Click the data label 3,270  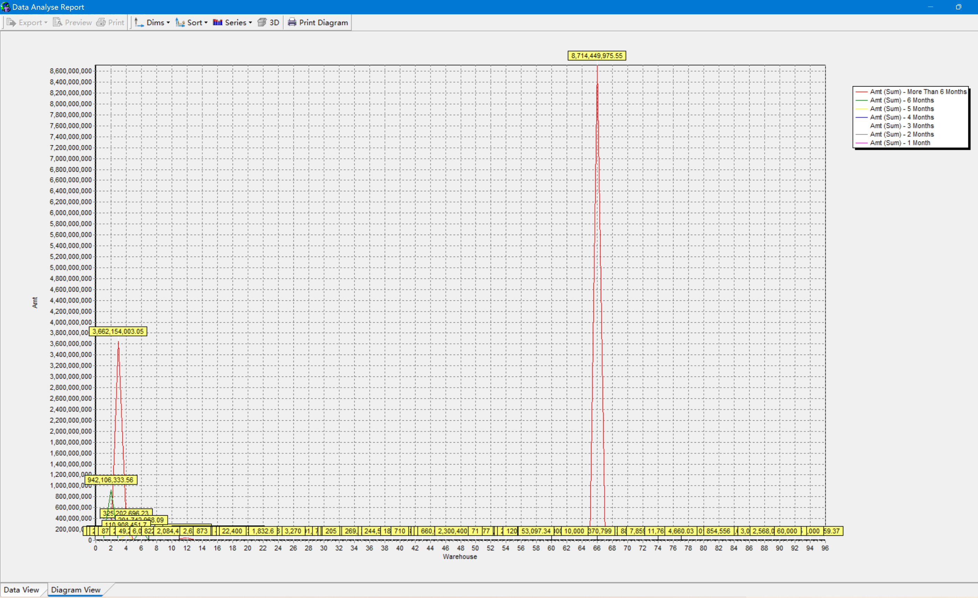[293, 531]
